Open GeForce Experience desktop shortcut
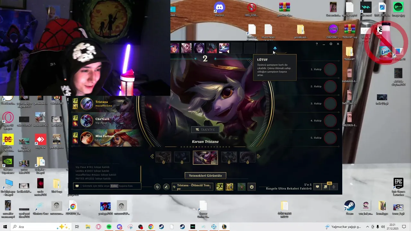411x231 pixels. pyautogui.click(x=8, y=166)
